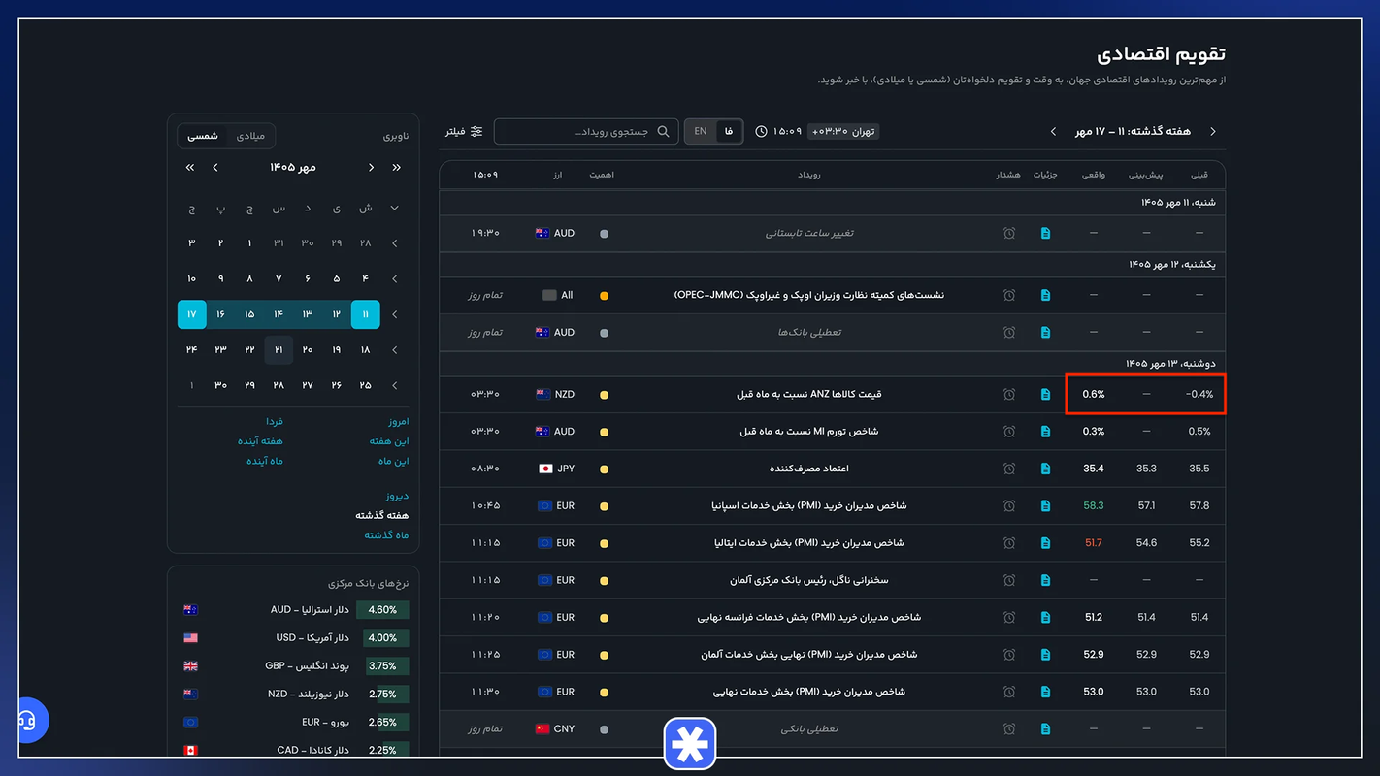This screenshot has width=1380, height=776.
Task: Open details icon for the Spain services PMI row
Action: 1045,505
